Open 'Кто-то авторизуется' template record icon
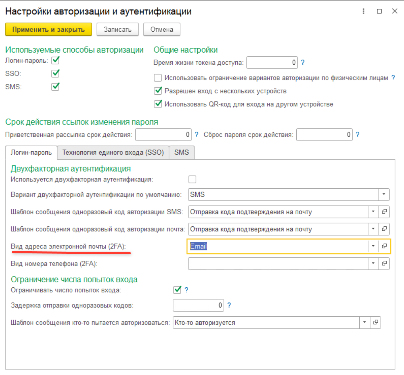This screenshot has height=375, width=404. [376, 322]
